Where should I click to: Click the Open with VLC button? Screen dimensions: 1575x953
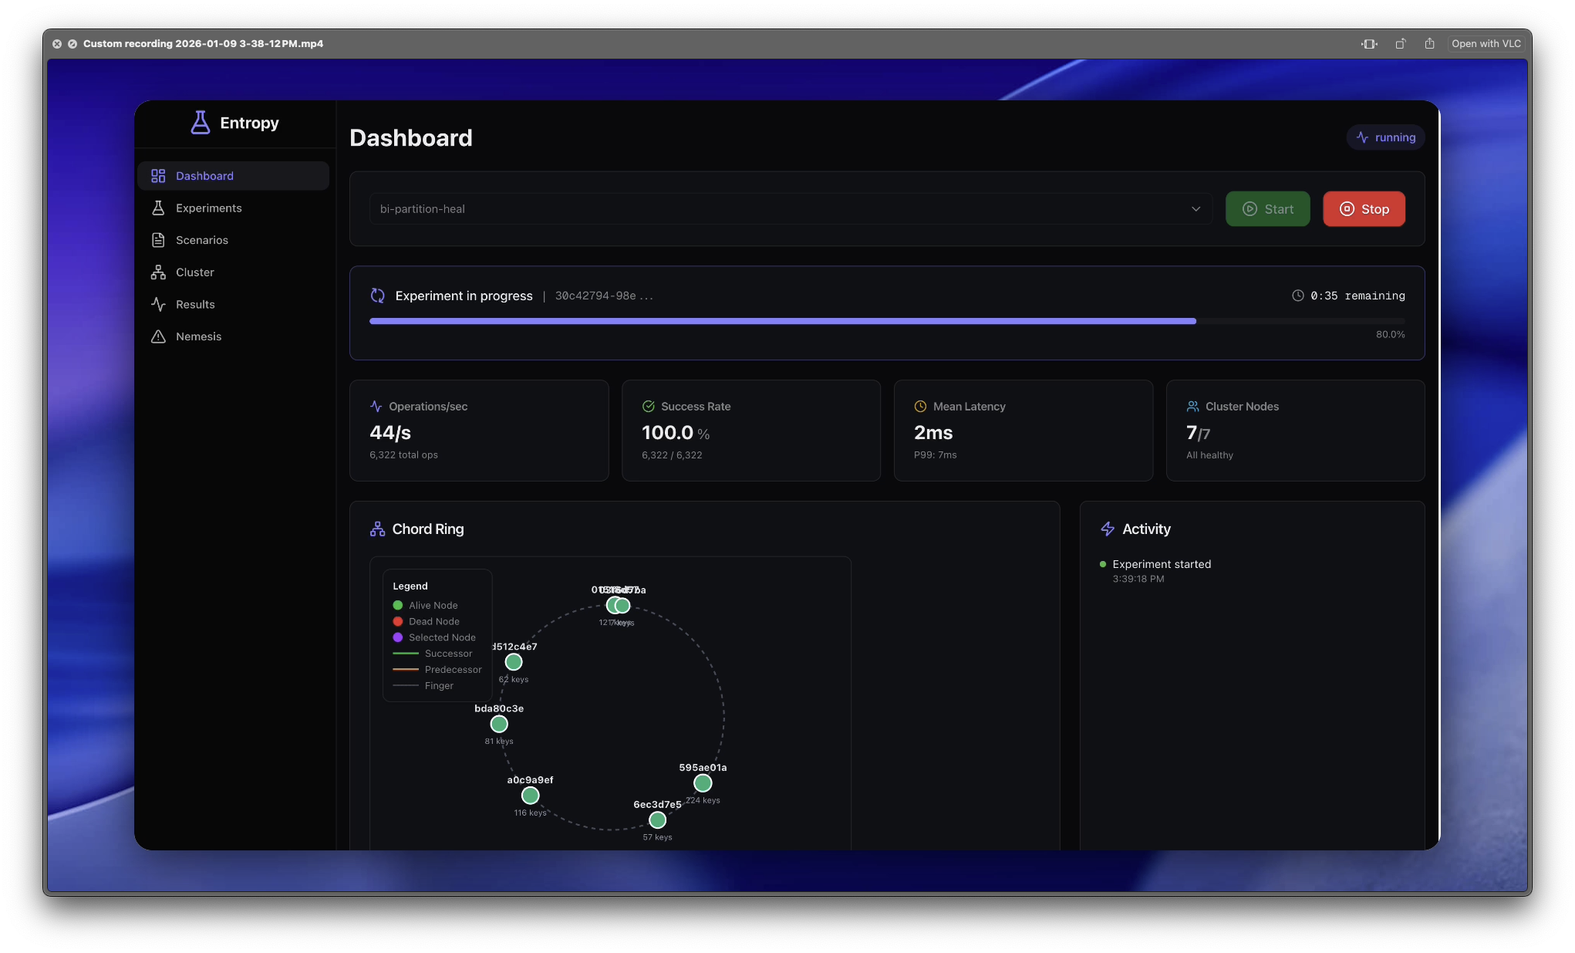coord(1486,44)
